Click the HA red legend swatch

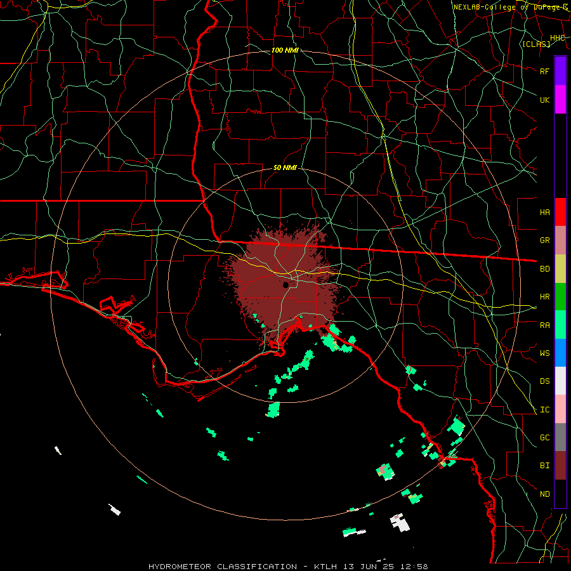(560, 212)
